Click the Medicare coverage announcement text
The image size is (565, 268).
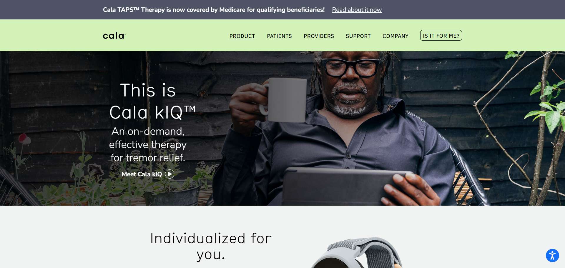click(214, 10)
